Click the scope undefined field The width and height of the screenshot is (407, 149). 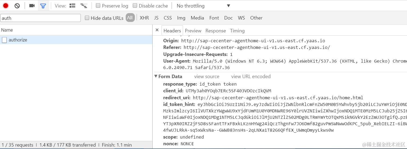pos(184,137)
